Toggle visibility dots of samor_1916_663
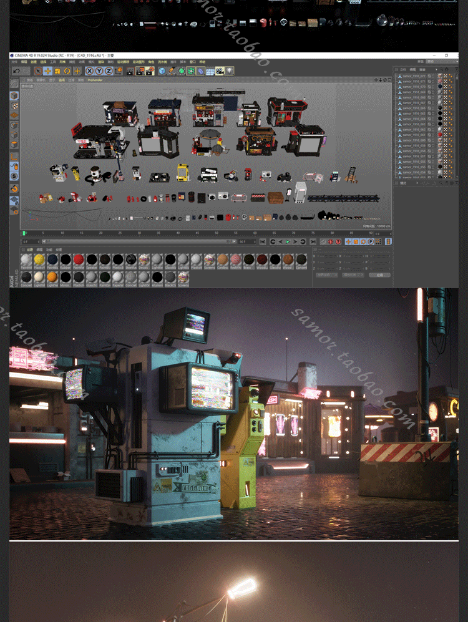Screen dimensions: 468x622 coord(433,124)
